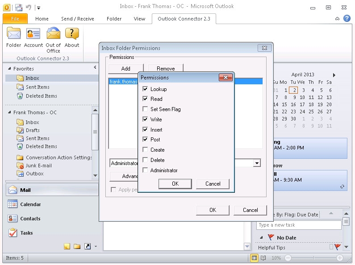The image size is (355, 265).
Task: Open Conversation Action Settings folder
Action: click(58, 157)
